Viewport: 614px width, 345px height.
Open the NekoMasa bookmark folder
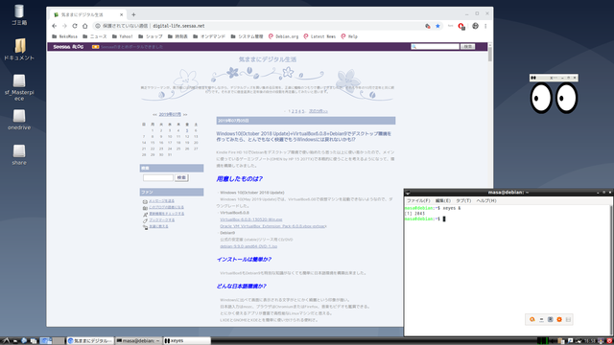coord(65,36)
